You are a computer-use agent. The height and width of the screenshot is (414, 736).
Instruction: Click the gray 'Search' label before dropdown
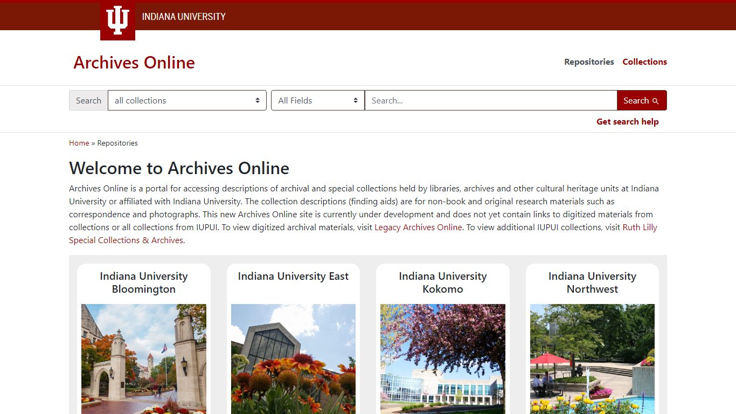tap(88, 100)
